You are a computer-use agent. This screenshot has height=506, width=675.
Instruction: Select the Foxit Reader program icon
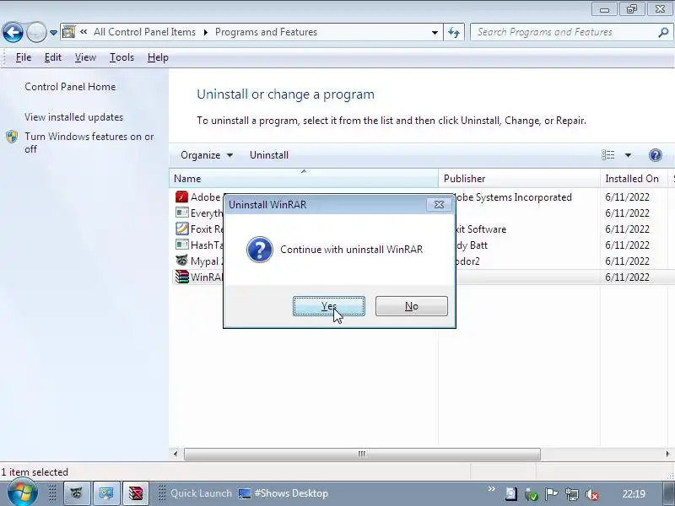(181, 229)
